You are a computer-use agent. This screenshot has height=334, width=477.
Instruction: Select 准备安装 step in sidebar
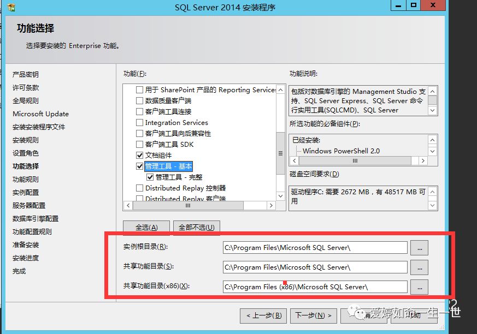pyautogui.click(x=26, y=244)
